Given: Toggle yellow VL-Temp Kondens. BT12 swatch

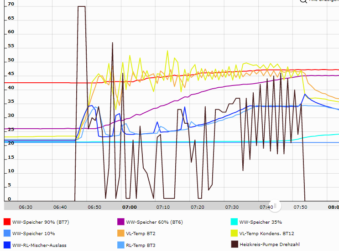Looking at the screenshot, I should point(235,233).
